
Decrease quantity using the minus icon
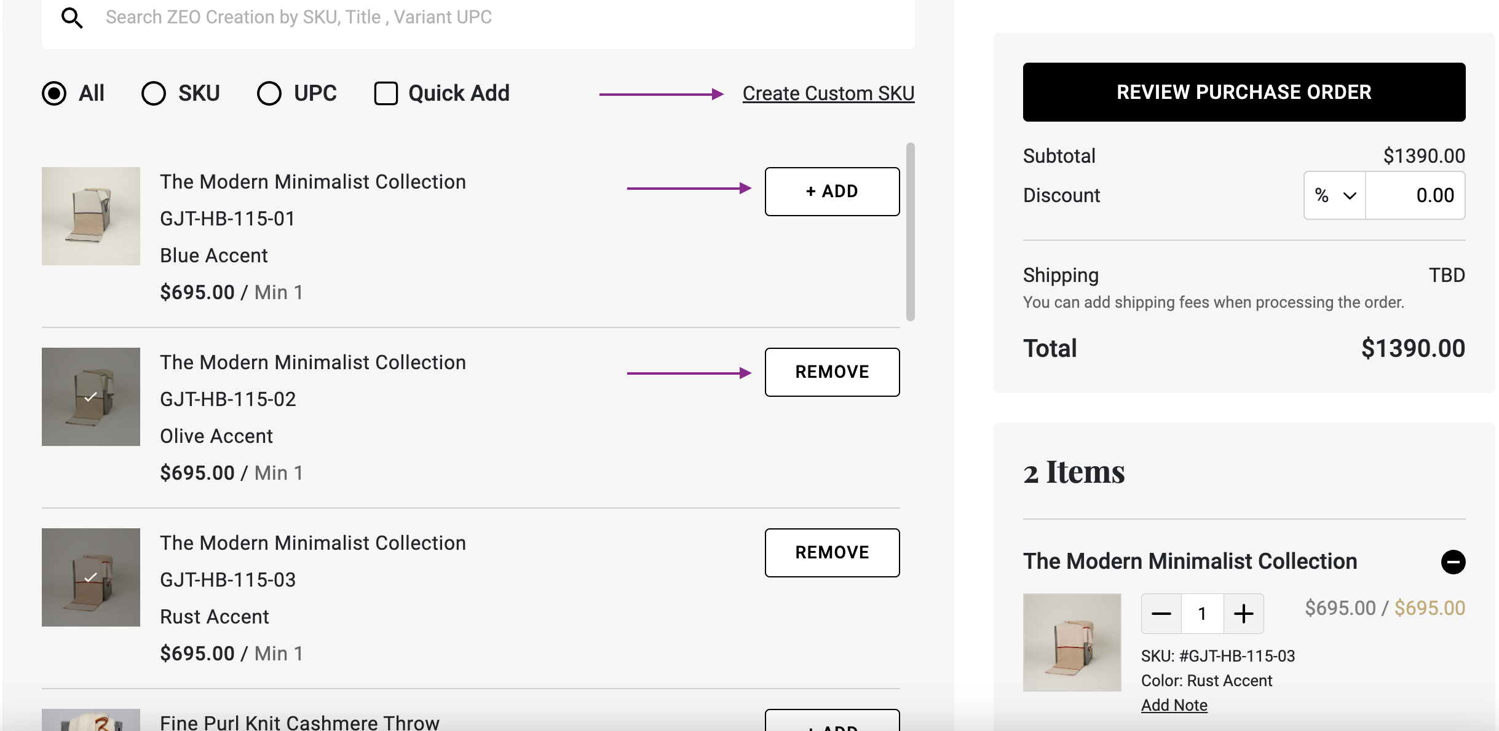(1161, 612)
